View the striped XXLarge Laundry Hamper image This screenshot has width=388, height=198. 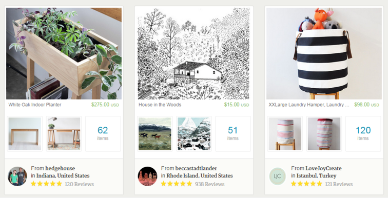click(324, 53)
